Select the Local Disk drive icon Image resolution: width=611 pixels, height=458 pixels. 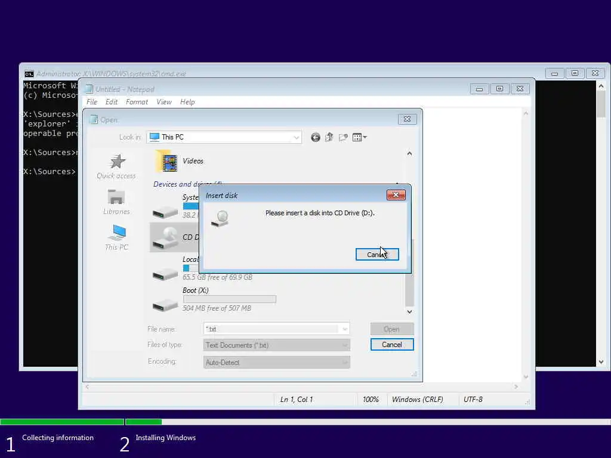[x=165, y=274]
